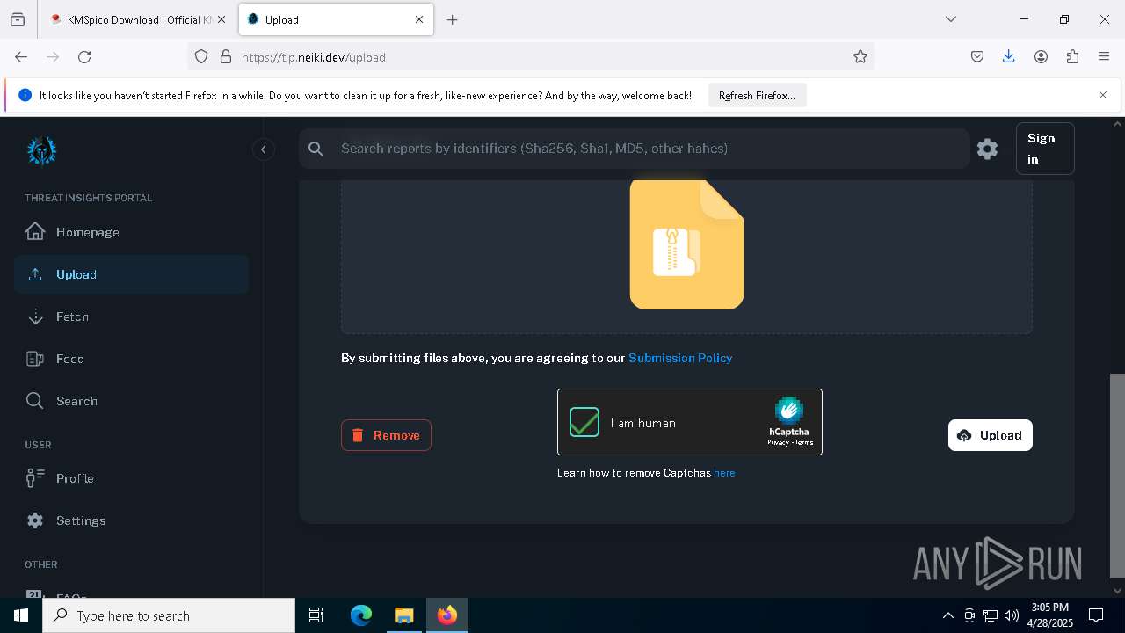Screen dimensions: 1125x633
Task: Open hCaptcha Terms link
Action: click(x=804, y=442)
